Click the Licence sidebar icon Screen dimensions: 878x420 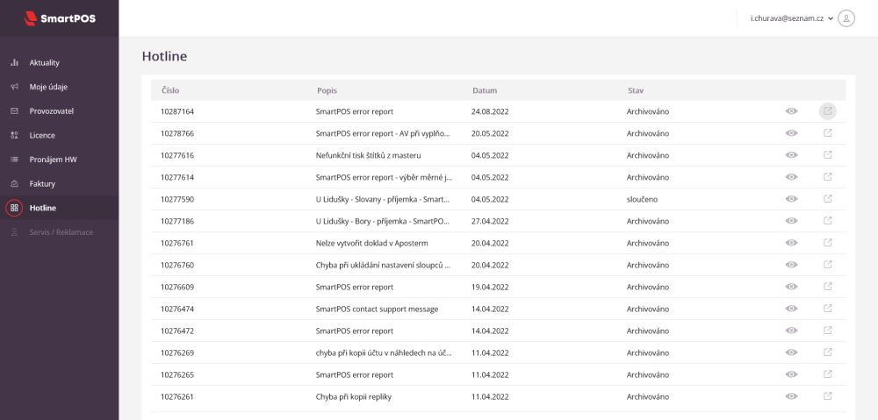point(14,136)
